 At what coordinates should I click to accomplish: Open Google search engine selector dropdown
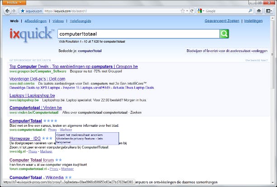point(201,11)
